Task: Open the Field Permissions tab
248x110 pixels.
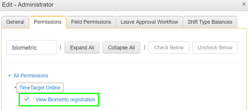Action: (x=91, y=22)
